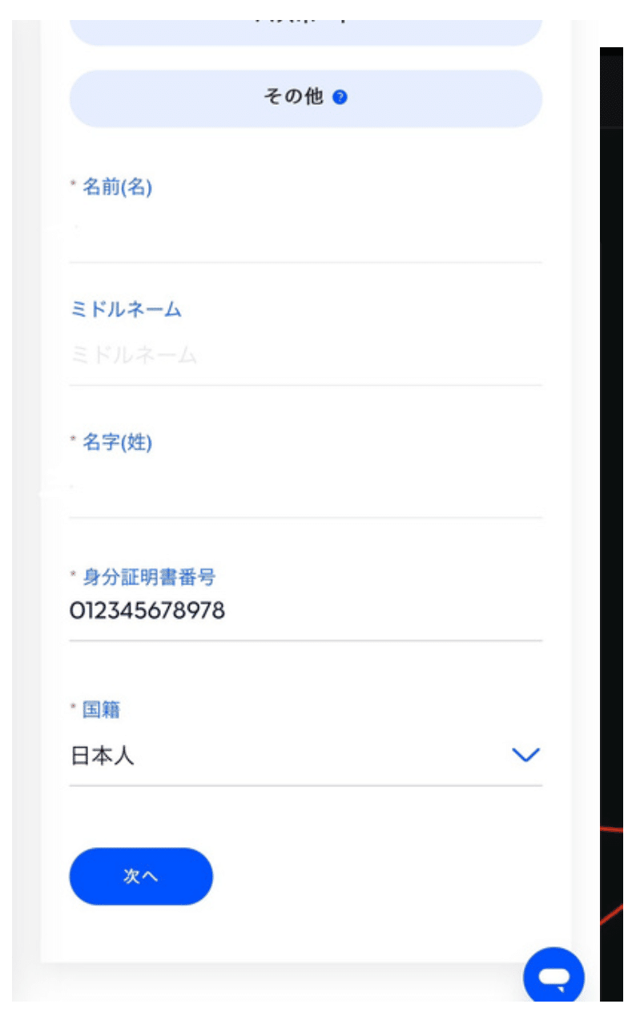This screenshot has width=644, height=1012.
Task: Click the required asterisk beside 国籍
Action: pos(73,706)
